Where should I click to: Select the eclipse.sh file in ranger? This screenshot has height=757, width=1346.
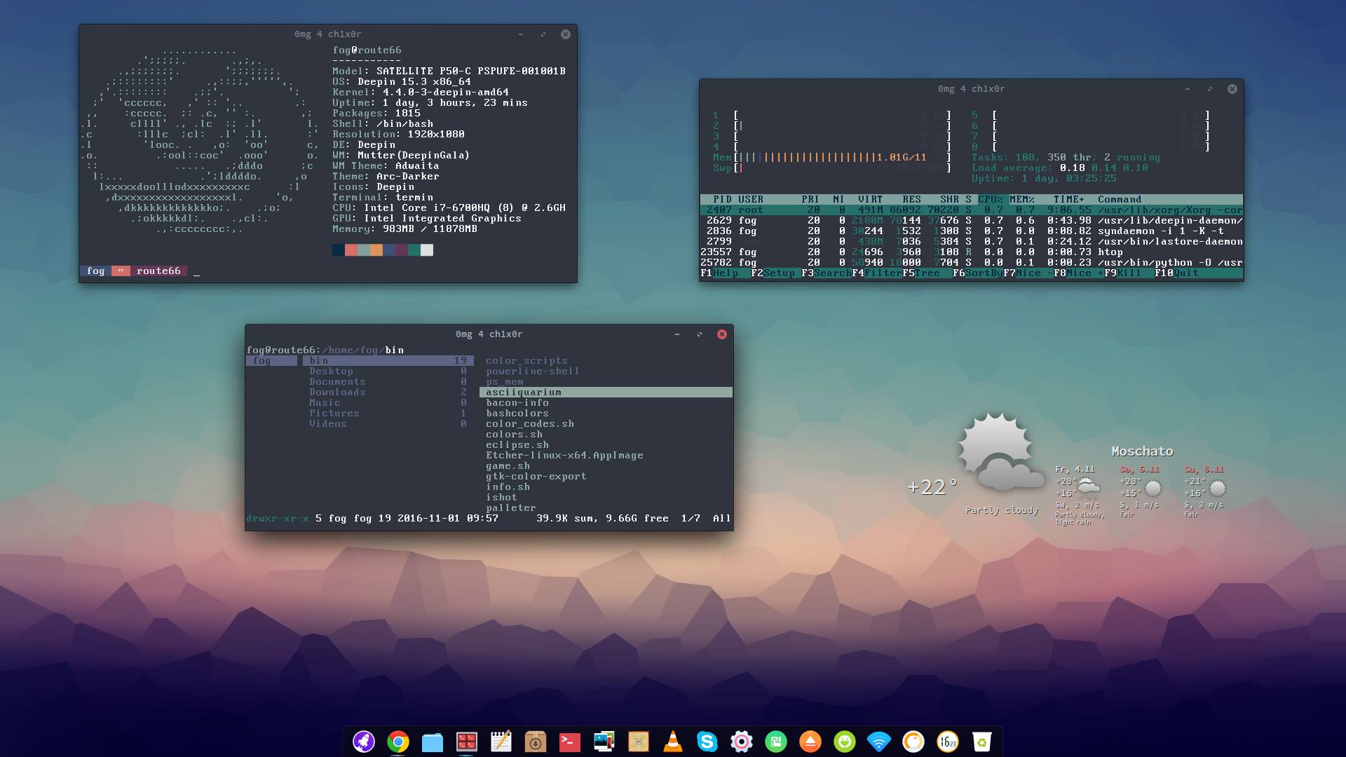point(517,445)
